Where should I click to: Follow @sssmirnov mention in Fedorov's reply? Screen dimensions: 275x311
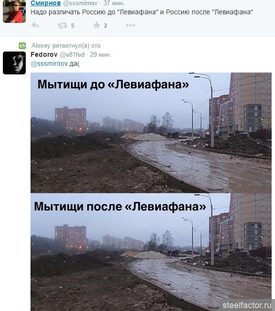click(x=49, y=63)
